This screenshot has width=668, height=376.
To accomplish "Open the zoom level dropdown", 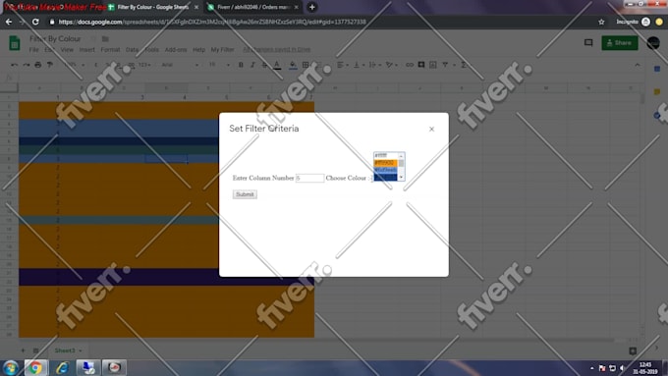I will (74, 65).
